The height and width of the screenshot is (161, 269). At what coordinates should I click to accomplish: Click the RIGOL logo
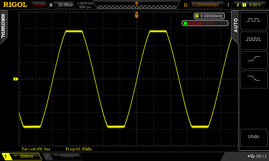coord(15,5)
